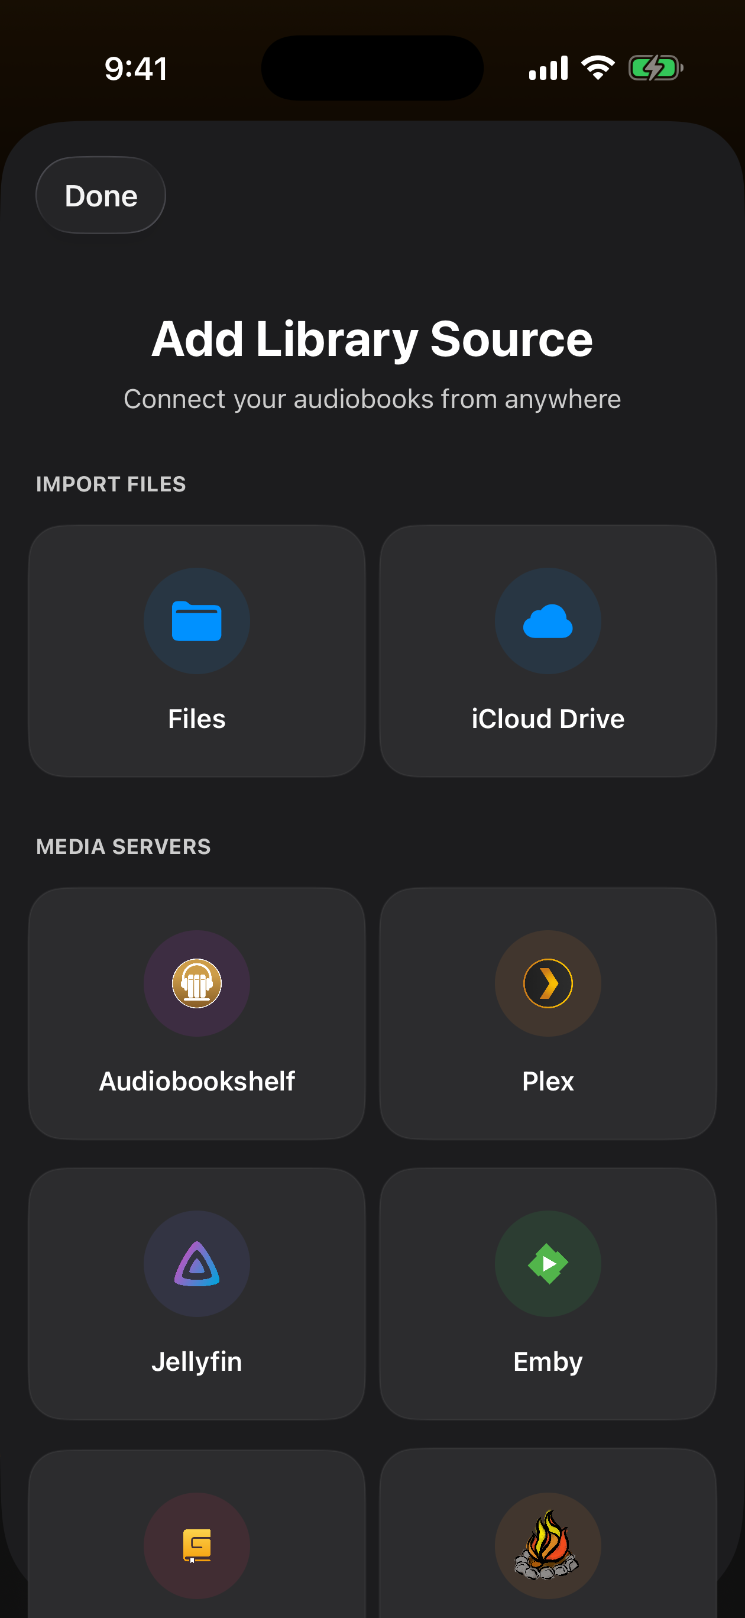The width and height of the screenshot is (745, 1618).
Task: Tap the cellular signal bars
Action: 548,68
